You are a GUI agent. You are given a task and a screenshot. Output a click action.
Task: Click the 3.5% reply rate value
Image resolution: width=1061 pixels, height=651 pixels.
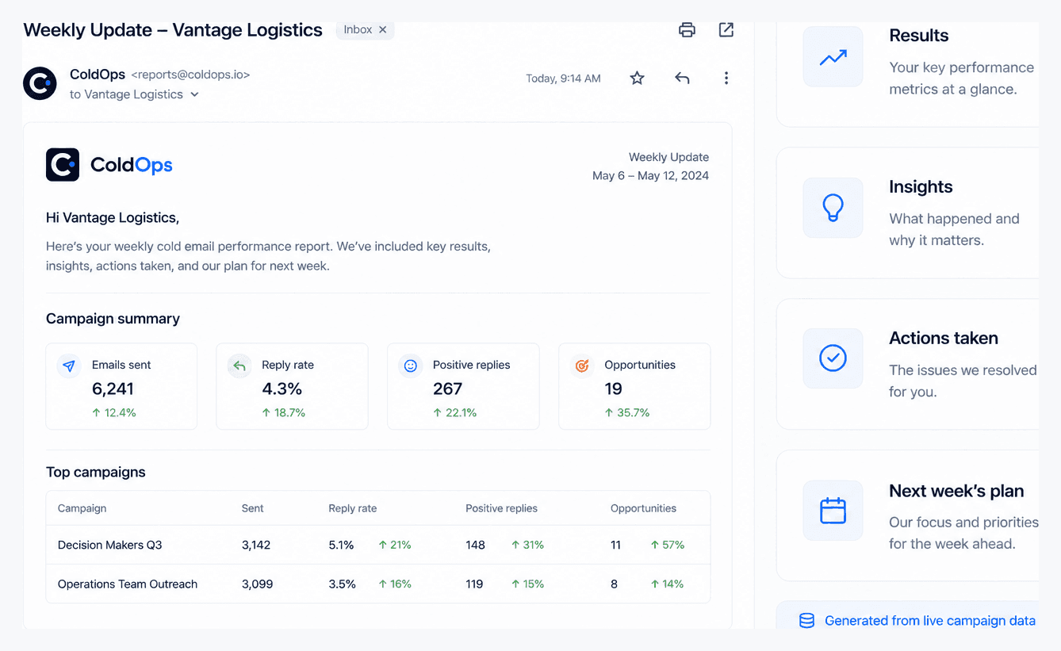(x=342, y=584)
